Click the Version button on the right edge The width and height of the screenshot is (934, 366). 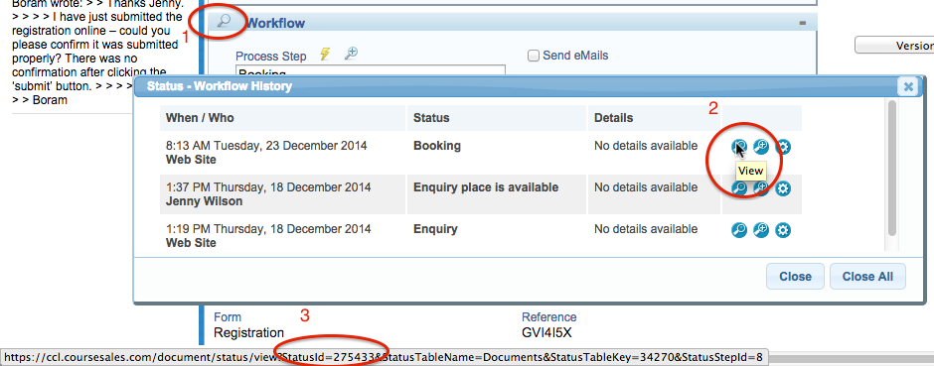click(894, 46)
